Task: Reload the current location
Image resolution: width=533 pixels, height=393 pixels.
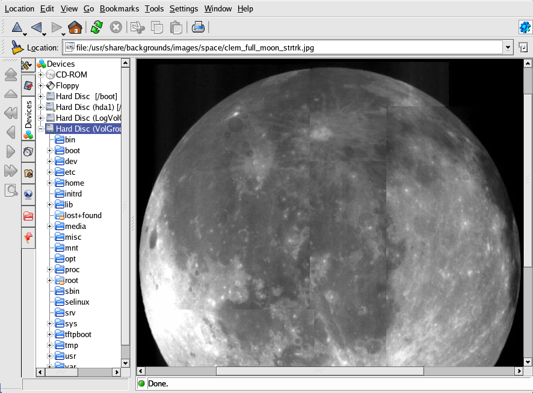Action: (96, 28)
